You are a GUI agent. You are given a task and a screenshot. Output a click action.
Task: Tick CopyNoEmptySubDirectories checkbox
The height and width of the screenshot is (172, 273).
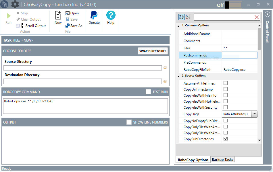[226, 121]
